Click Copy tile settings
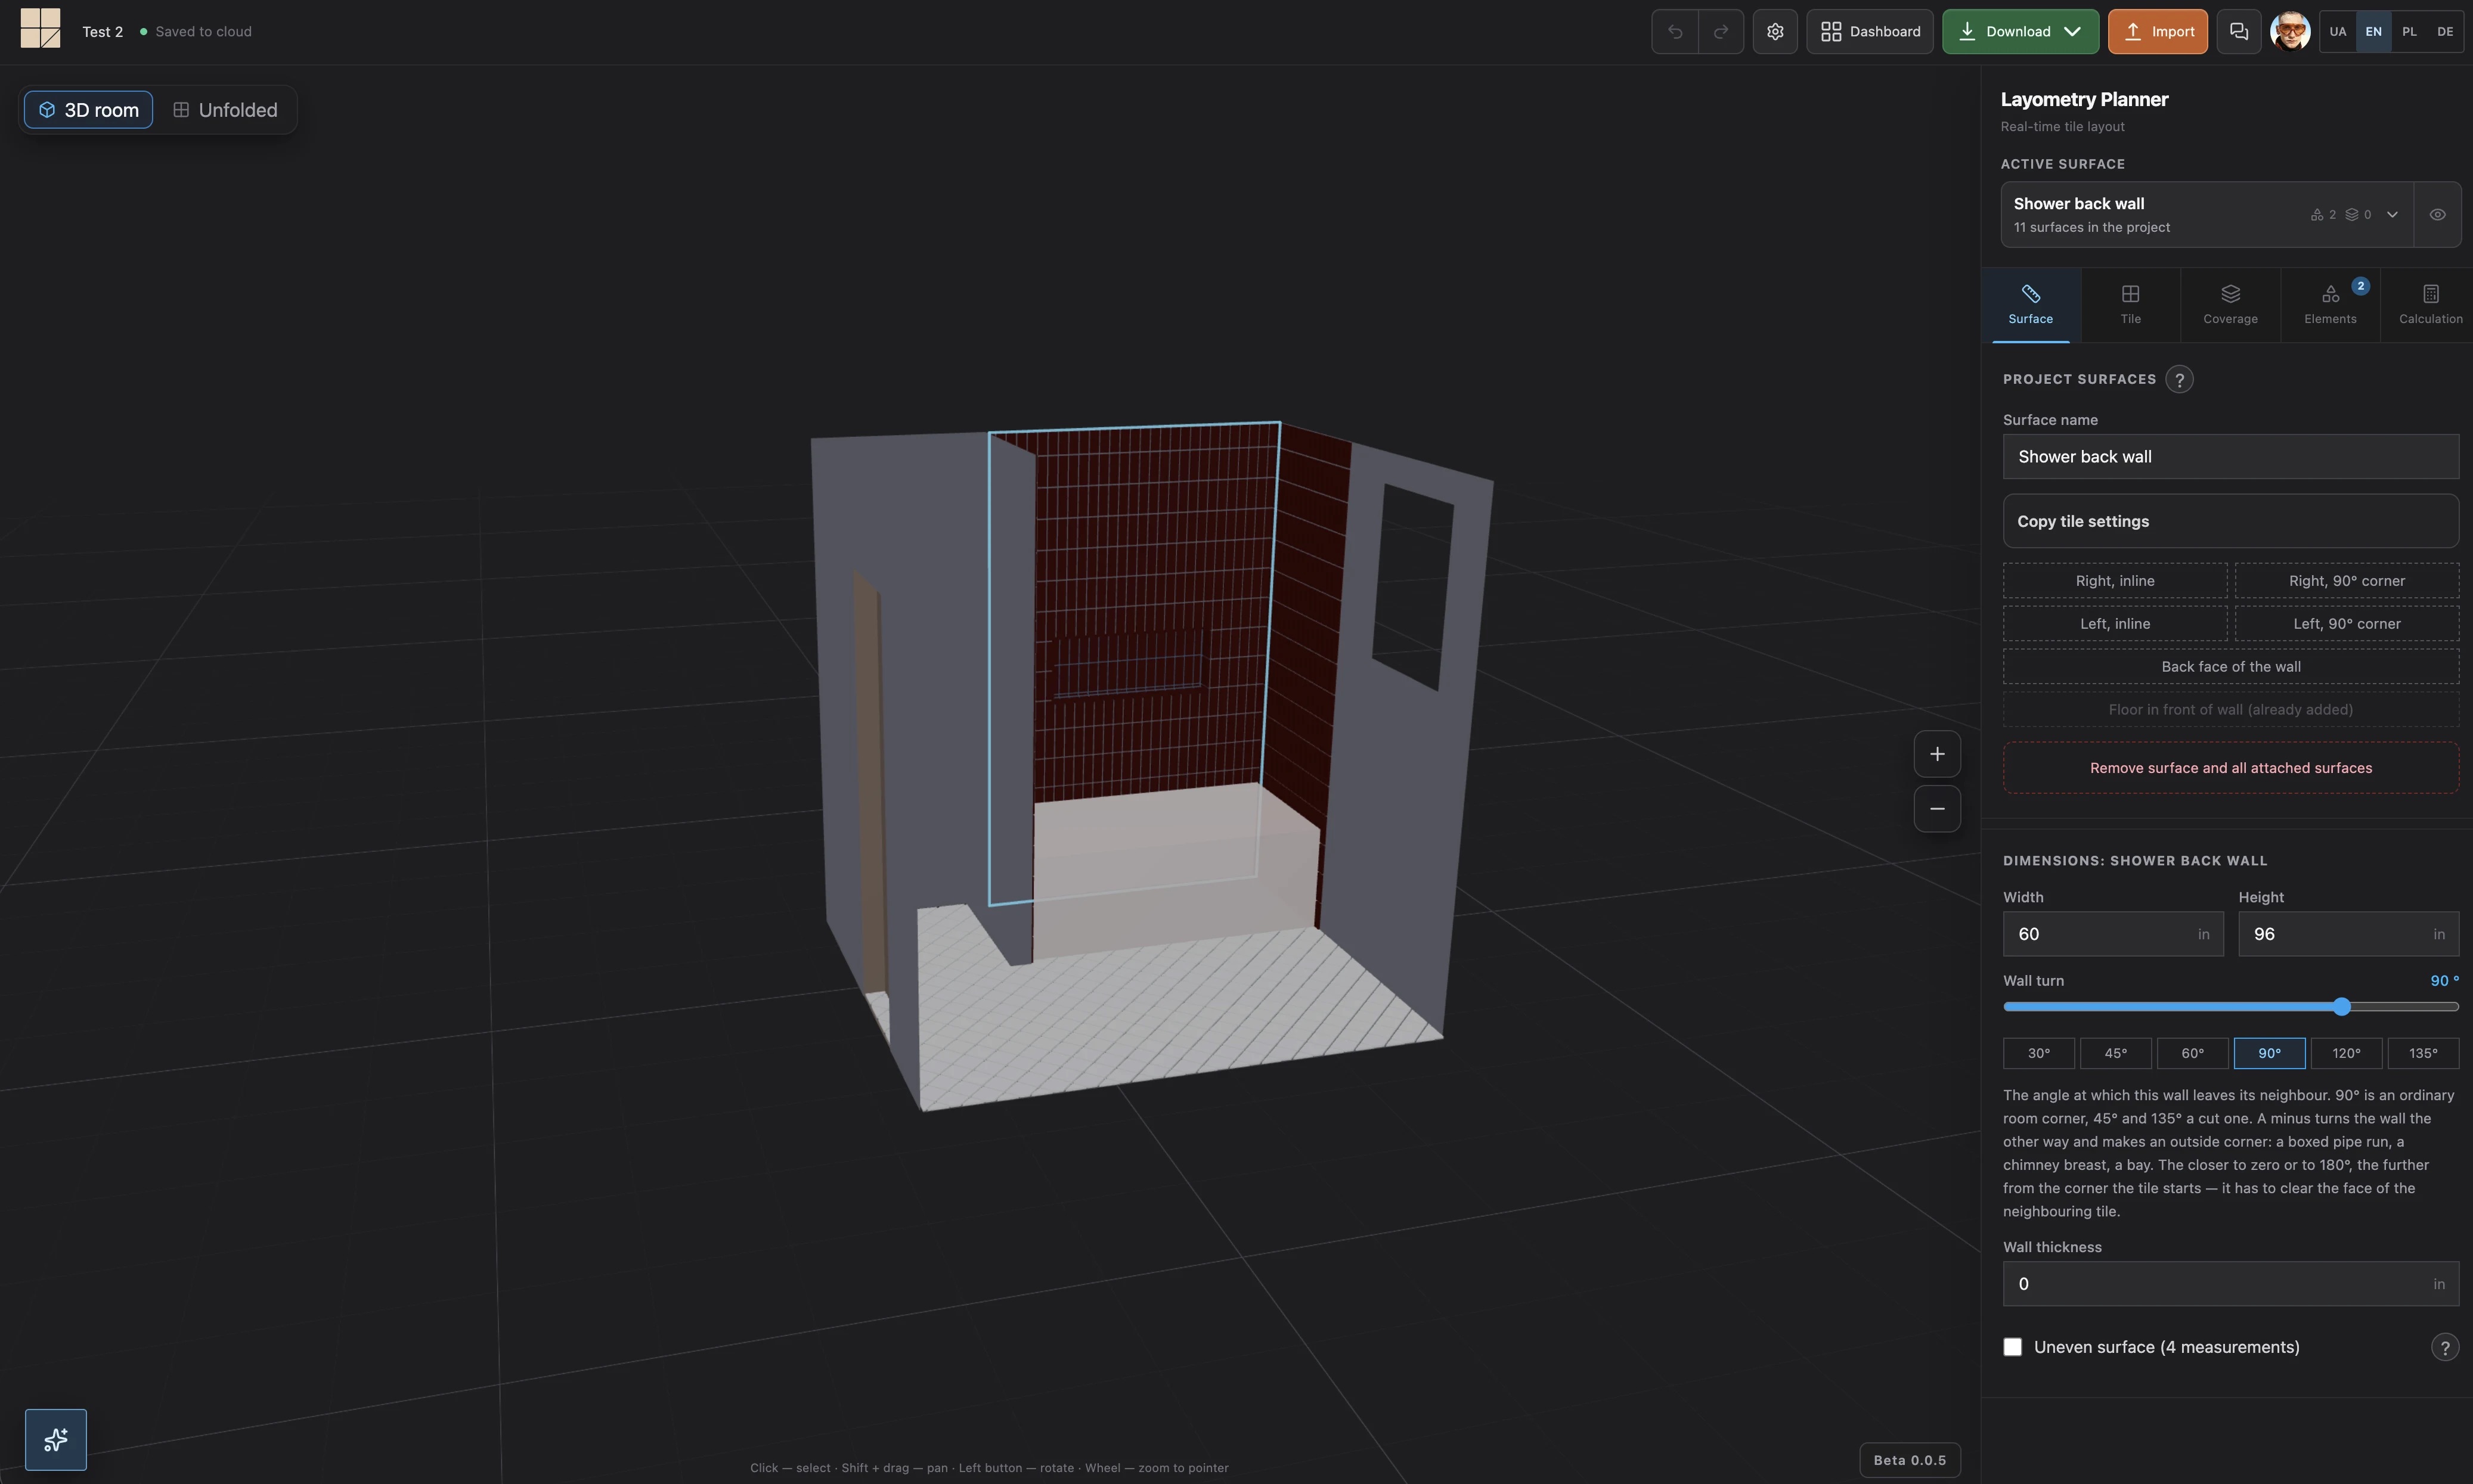Viewport: 2473px width, 1484px height. pyautogui.click(x=2231, y=521)
